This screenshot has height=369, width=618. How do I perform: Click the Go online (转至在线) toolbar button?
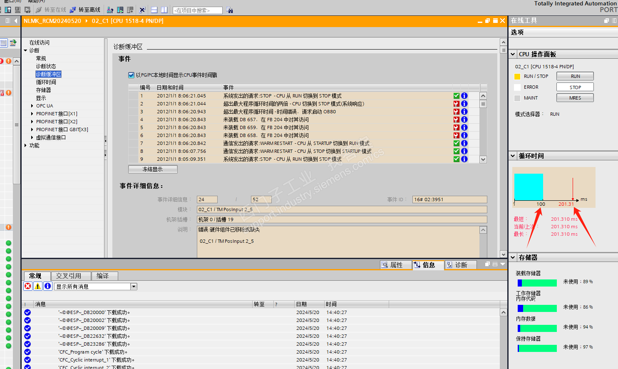point(51,10)
